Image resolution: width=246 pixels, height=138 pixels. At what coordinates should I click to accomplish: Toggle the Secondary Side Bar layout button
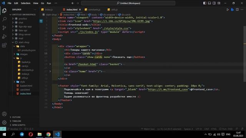[214, 3]
